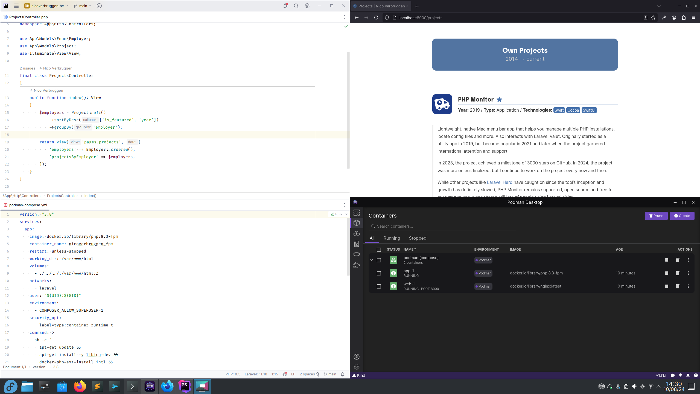Select the Running tab in Podman Desktop

pos(391,238)
